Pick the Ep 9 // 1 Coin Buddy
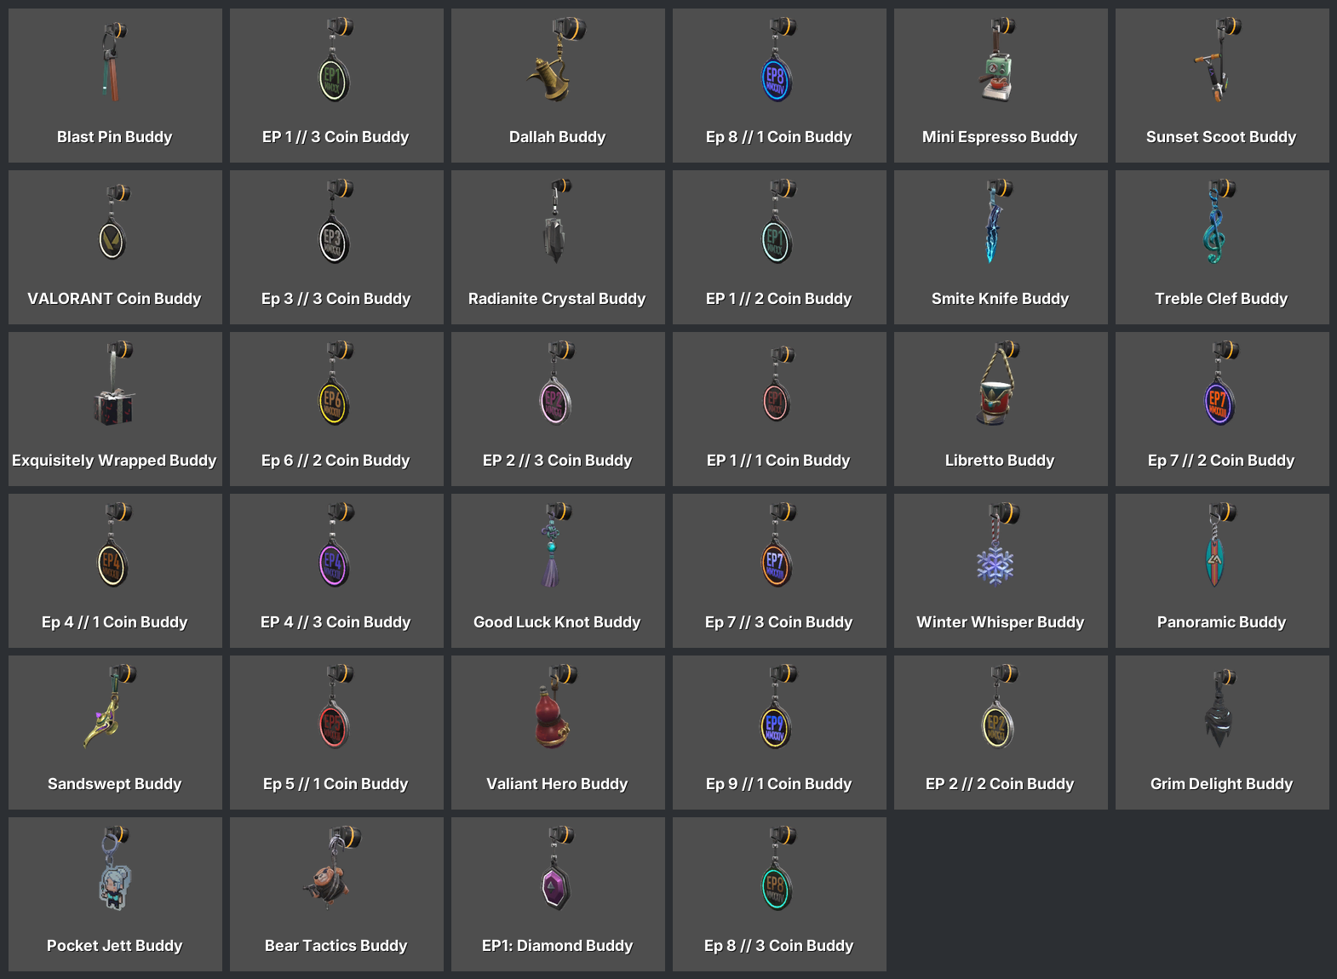Image resolution: width=1337 pixels, height=979 pixels. (x=779, y=732)
